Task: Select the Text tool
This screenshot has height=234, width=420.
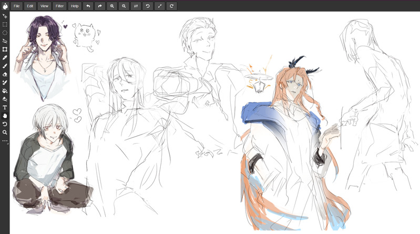Action: [5, 107]
